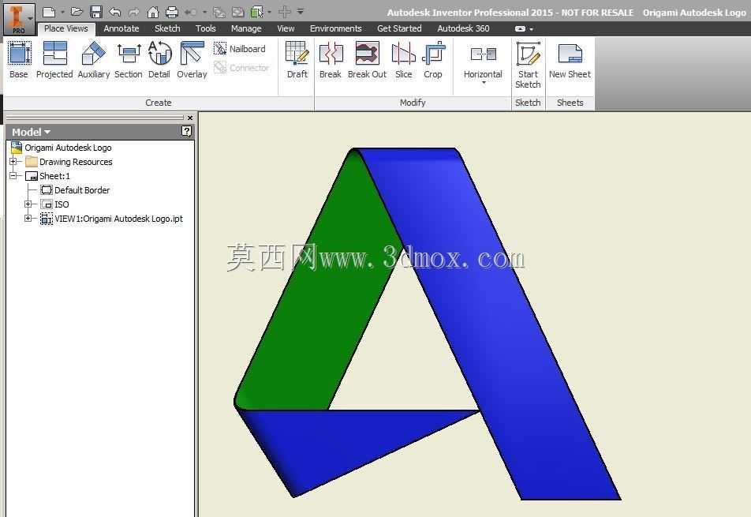
Task: Open the Manage tab
Action: click(x=246, y=28)
